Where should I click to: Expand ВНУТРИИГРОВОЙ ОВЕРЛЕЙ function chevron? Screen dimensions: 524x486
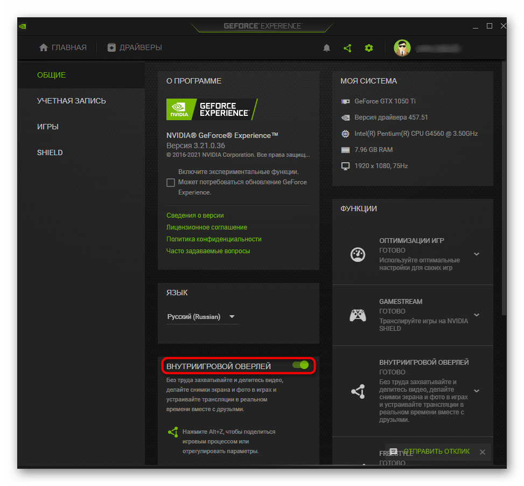point(477,391)
